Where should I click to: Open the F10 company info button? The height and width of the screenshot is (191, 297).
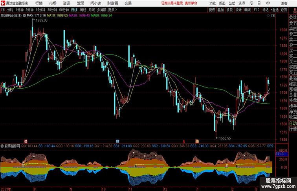257,10
